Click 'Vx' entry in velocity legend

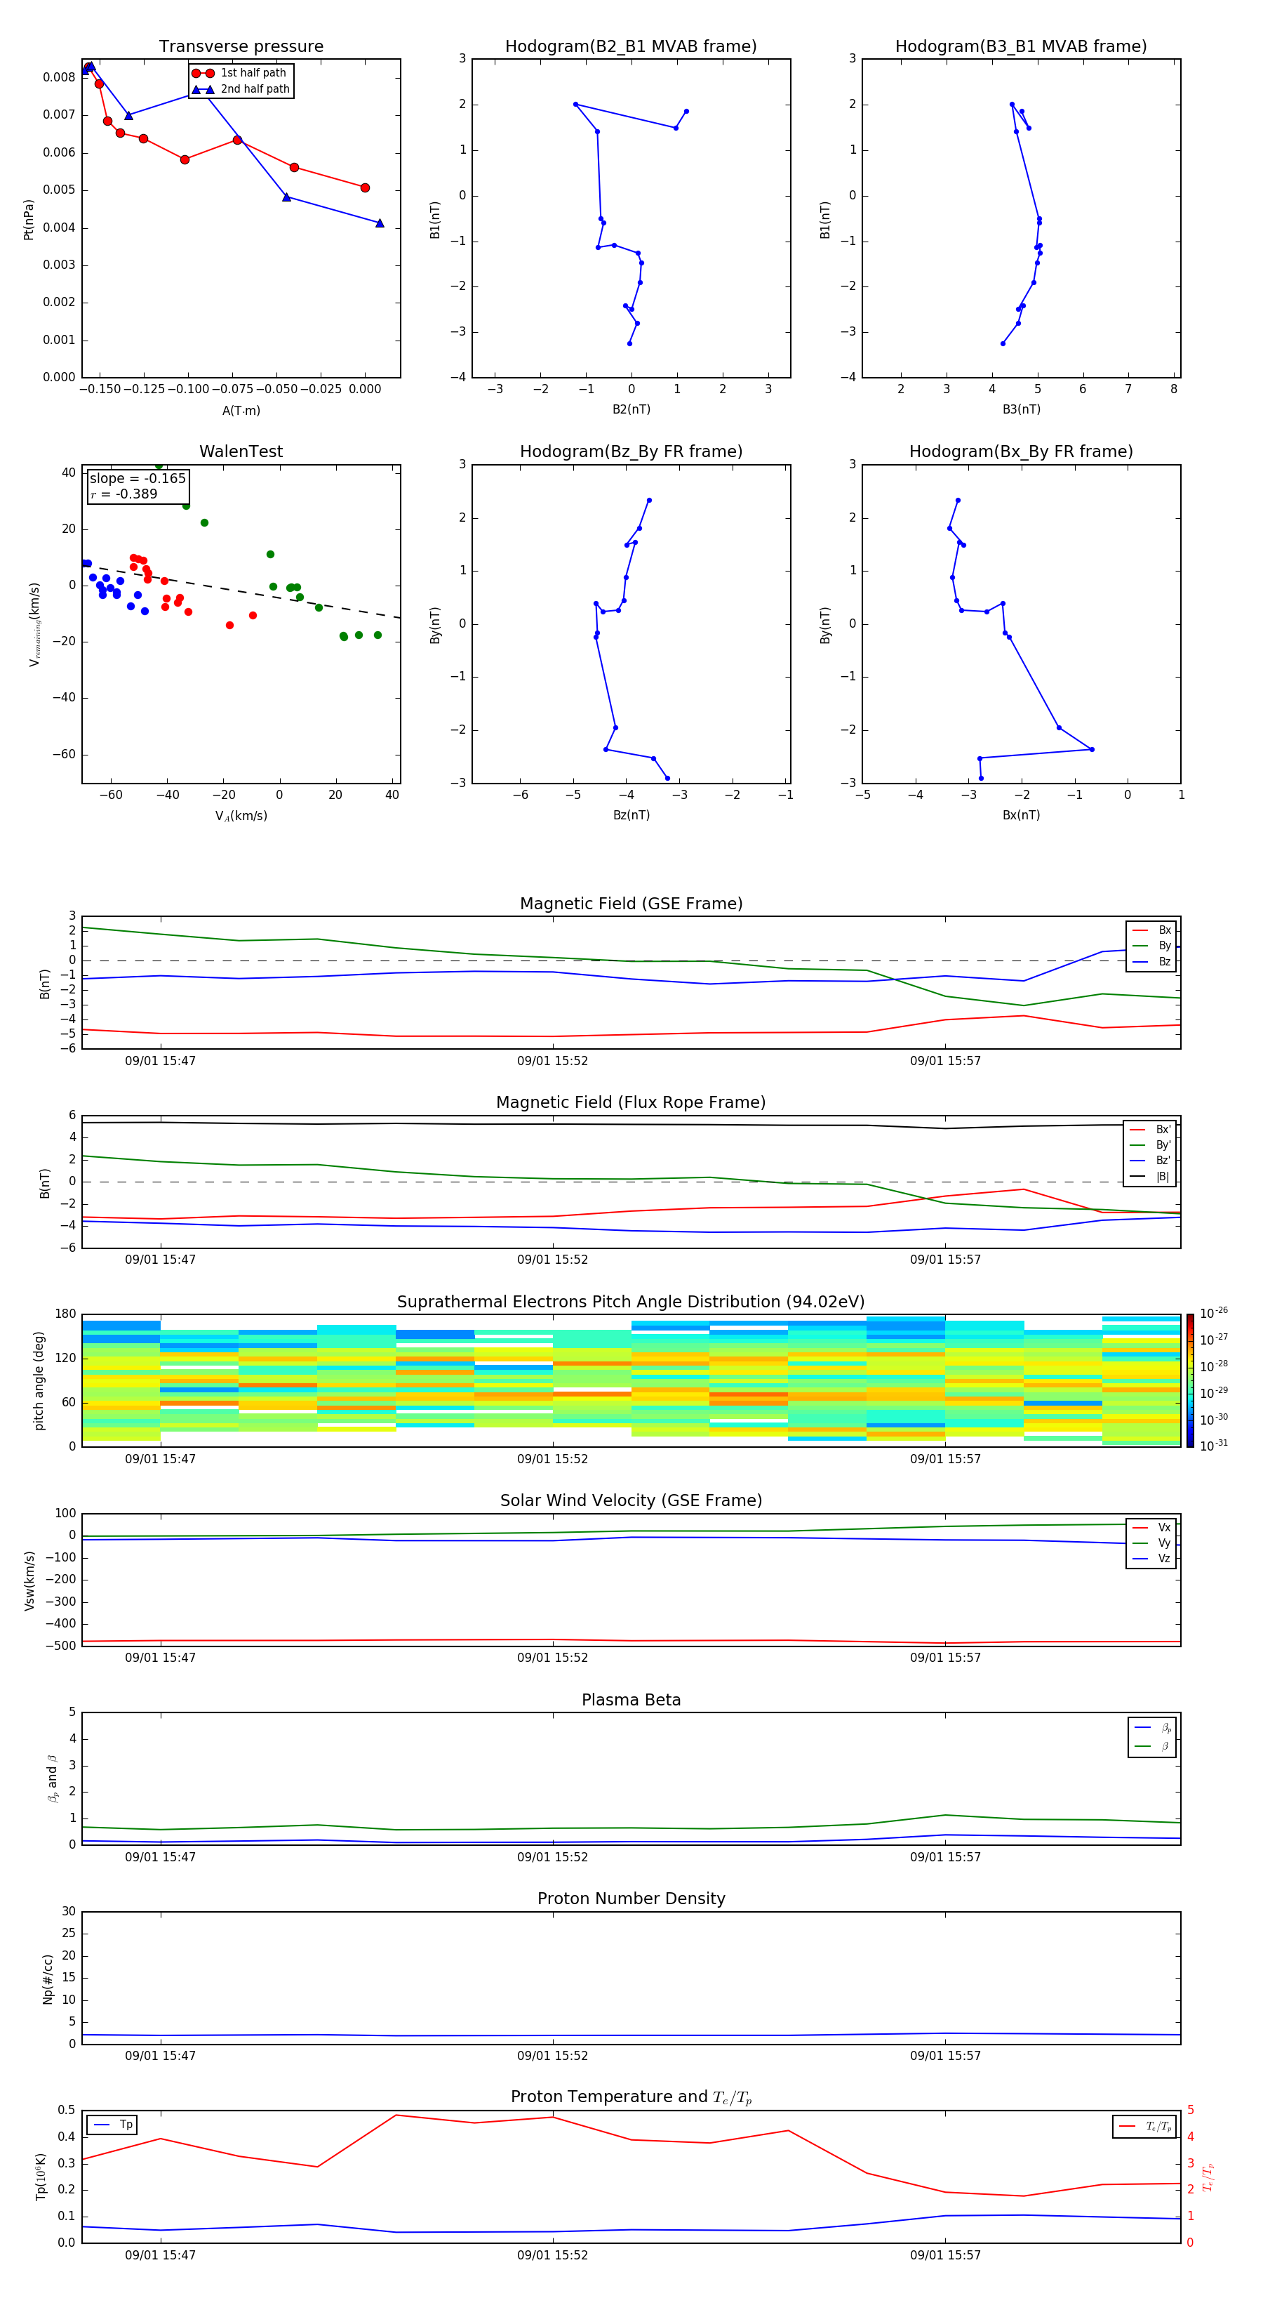(1151, 1527)
